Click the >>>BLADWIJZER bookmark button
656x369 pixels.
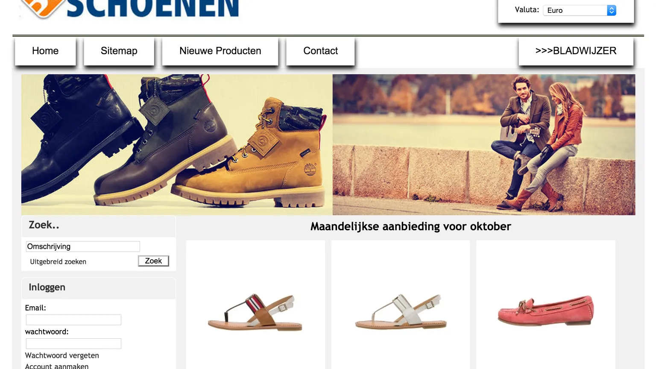click(576, 51)
